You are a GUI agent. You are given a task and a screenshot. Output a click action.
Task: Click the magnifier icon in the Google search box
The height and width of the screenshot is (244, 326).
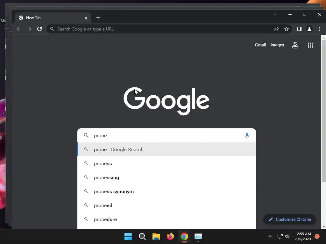pyautogui.click(x=86, y=135)
